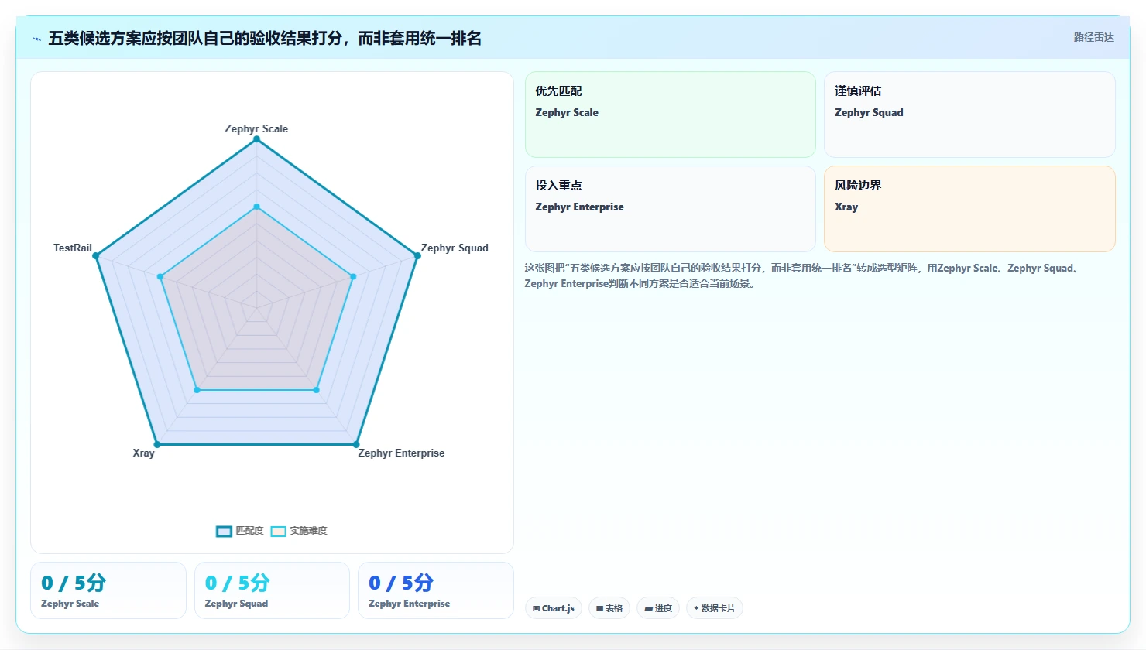Select 实施难度 data point on Xray axis
Image resolution: width=1146 pixels, height=650 pixels.
(197, 390)
